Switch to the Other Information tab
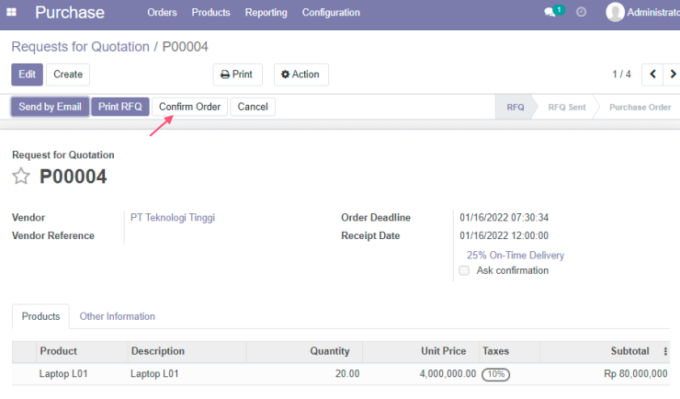The width and height of the screenshot is (680, 399). pos(117,316)
